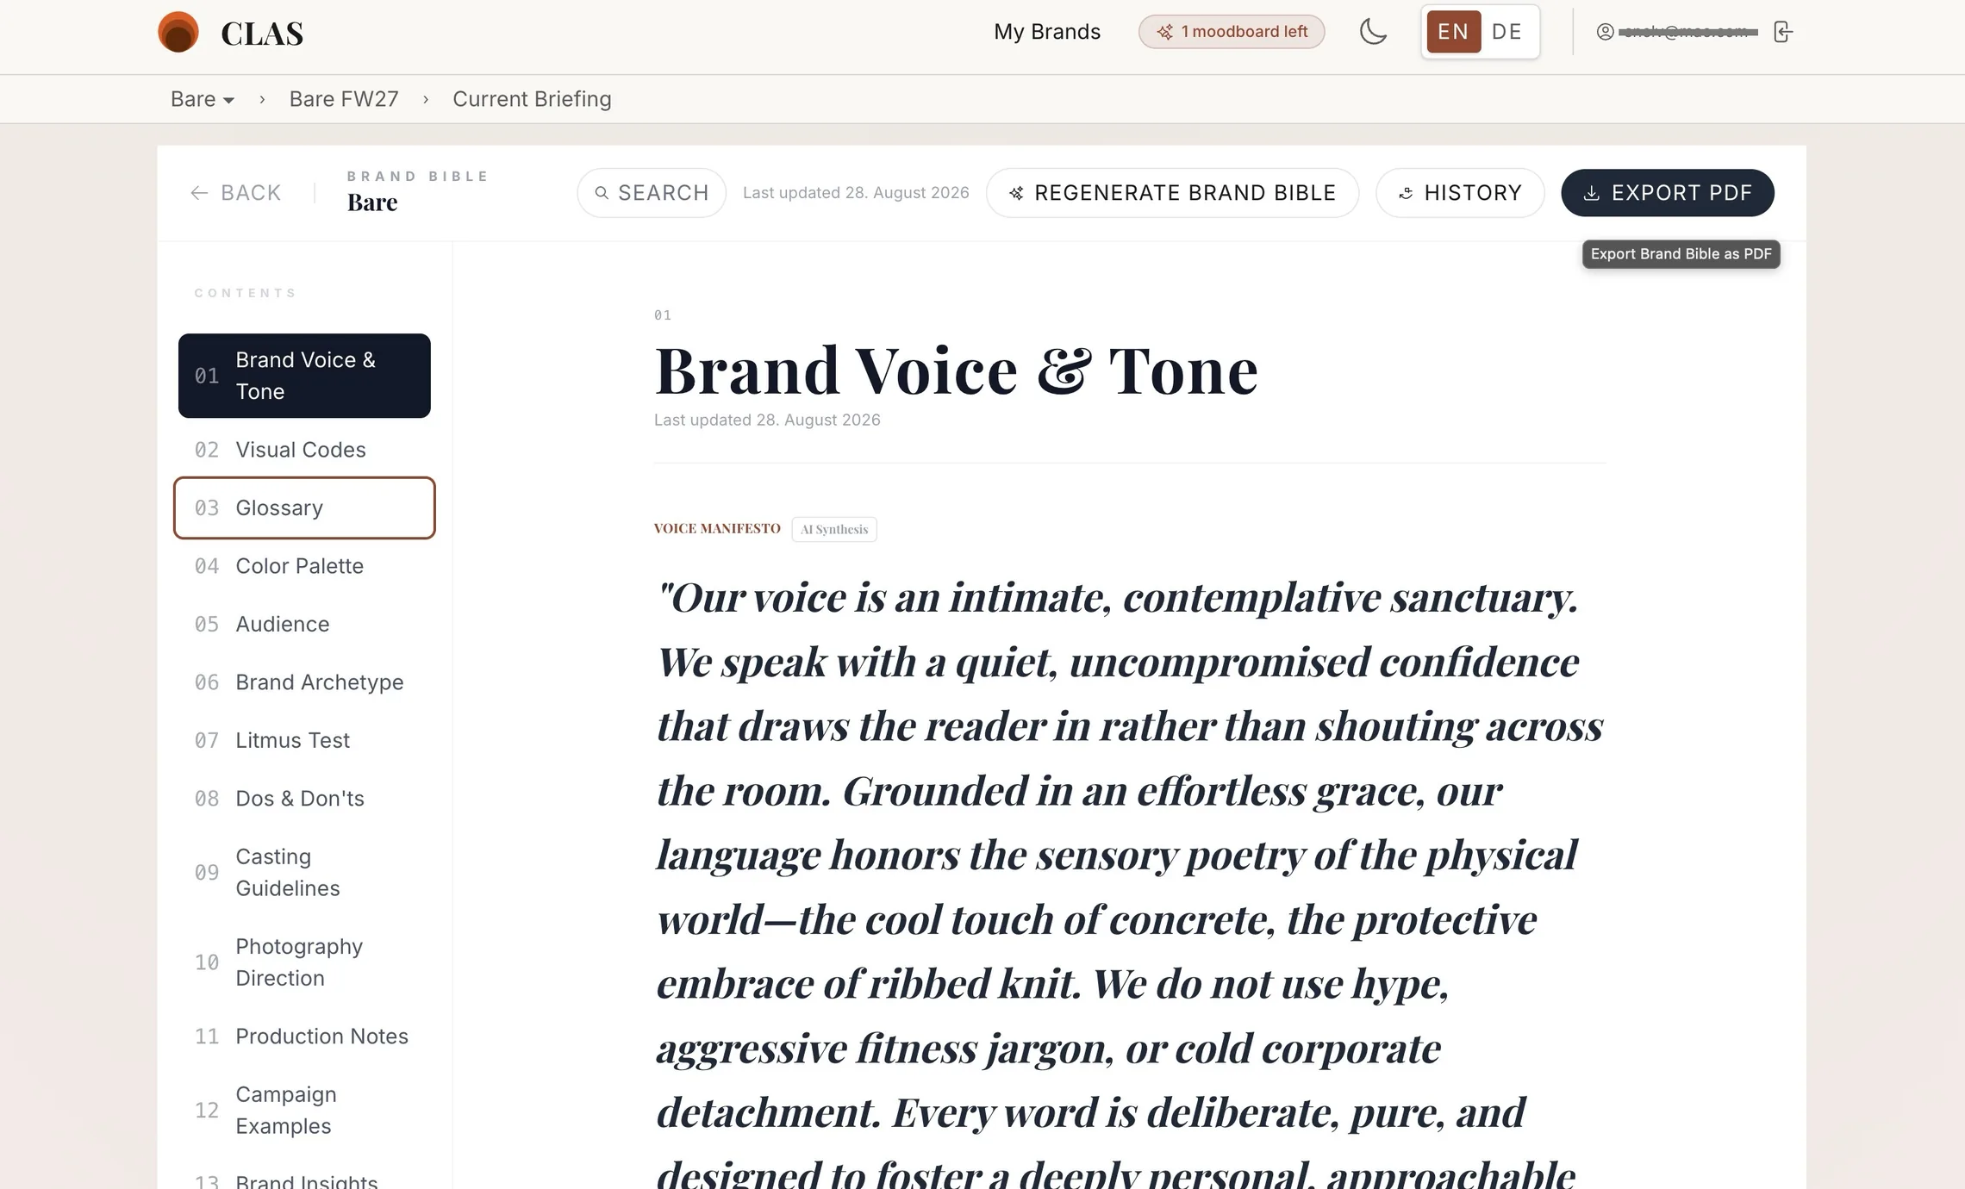1965x1189 pixels.
Task: Click the download icon on Export PDF
Action: pos(1592,193)
